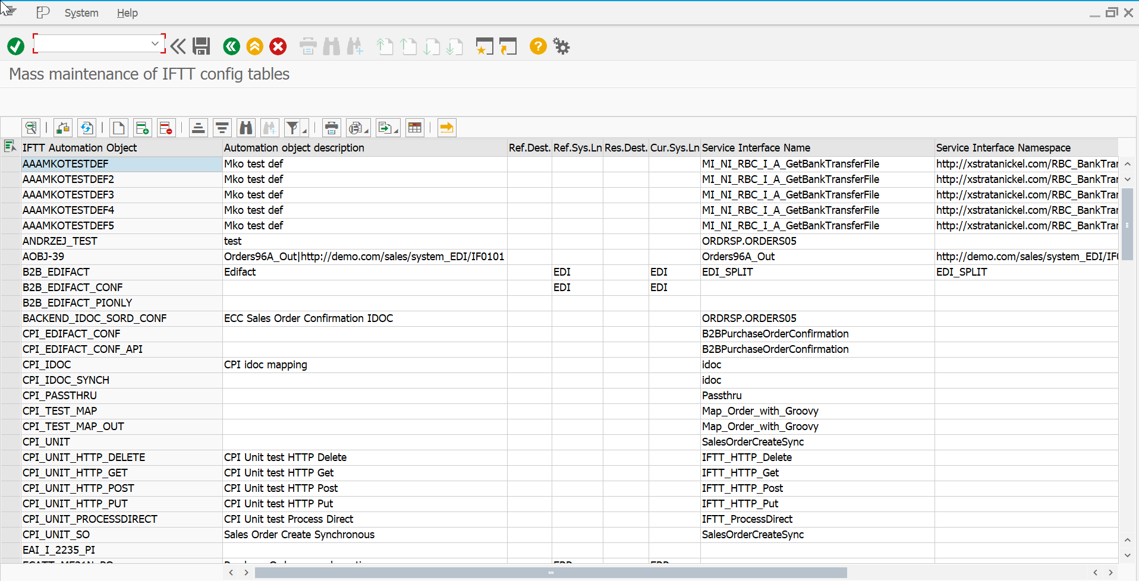Open the command field dropdown arrow

tap(155, 43)
